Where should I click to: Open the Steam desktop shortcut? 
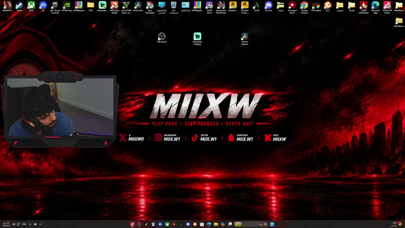(19, 7)
